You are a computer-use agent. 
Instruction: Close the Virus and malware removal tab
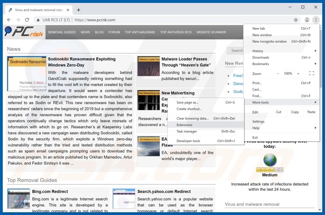(68, 10)
